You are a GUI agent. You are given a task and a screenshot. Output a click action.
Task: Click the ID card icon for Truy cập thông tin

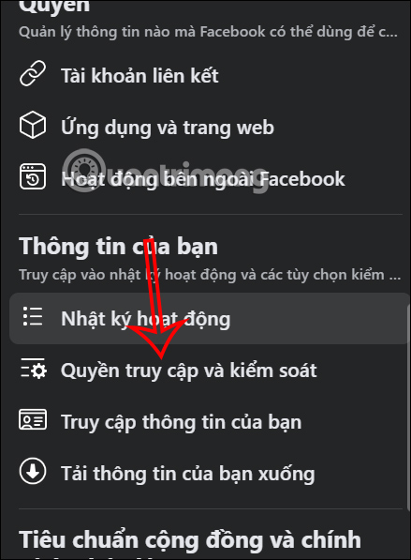(33, 419)
